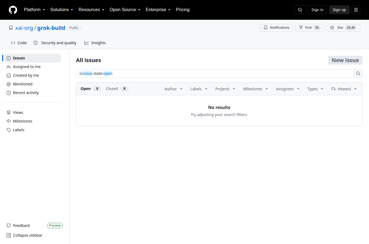The width and height of the screenshot is (369, 244).
Task: Fork the grok-build repository
Action: click(x=310, y=28)
